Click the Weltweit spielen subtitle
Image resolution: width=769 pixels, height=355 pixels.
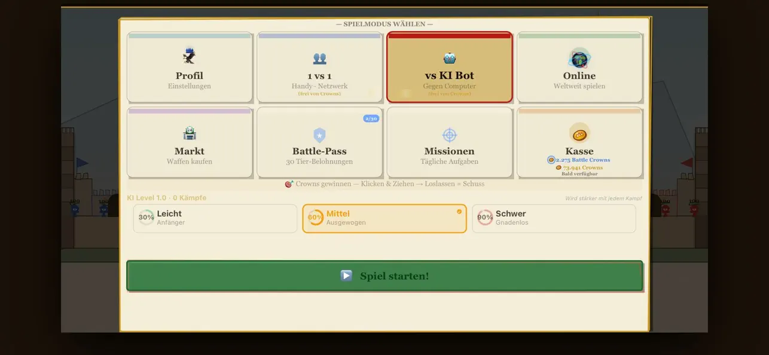[x=579, y=86]
